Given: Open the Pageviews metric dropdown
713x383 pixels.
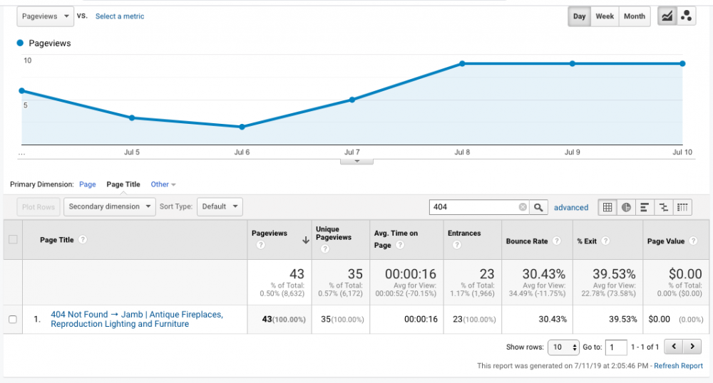Looking at the screenshot, I should pyautogui.click(x=46, y=16).
